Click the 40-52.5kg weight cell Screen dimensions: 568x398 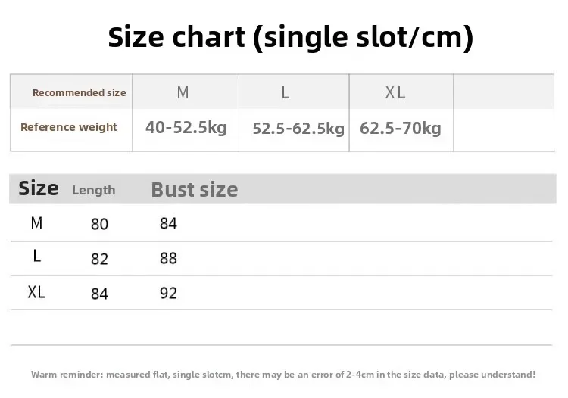(x=186, y=127)
